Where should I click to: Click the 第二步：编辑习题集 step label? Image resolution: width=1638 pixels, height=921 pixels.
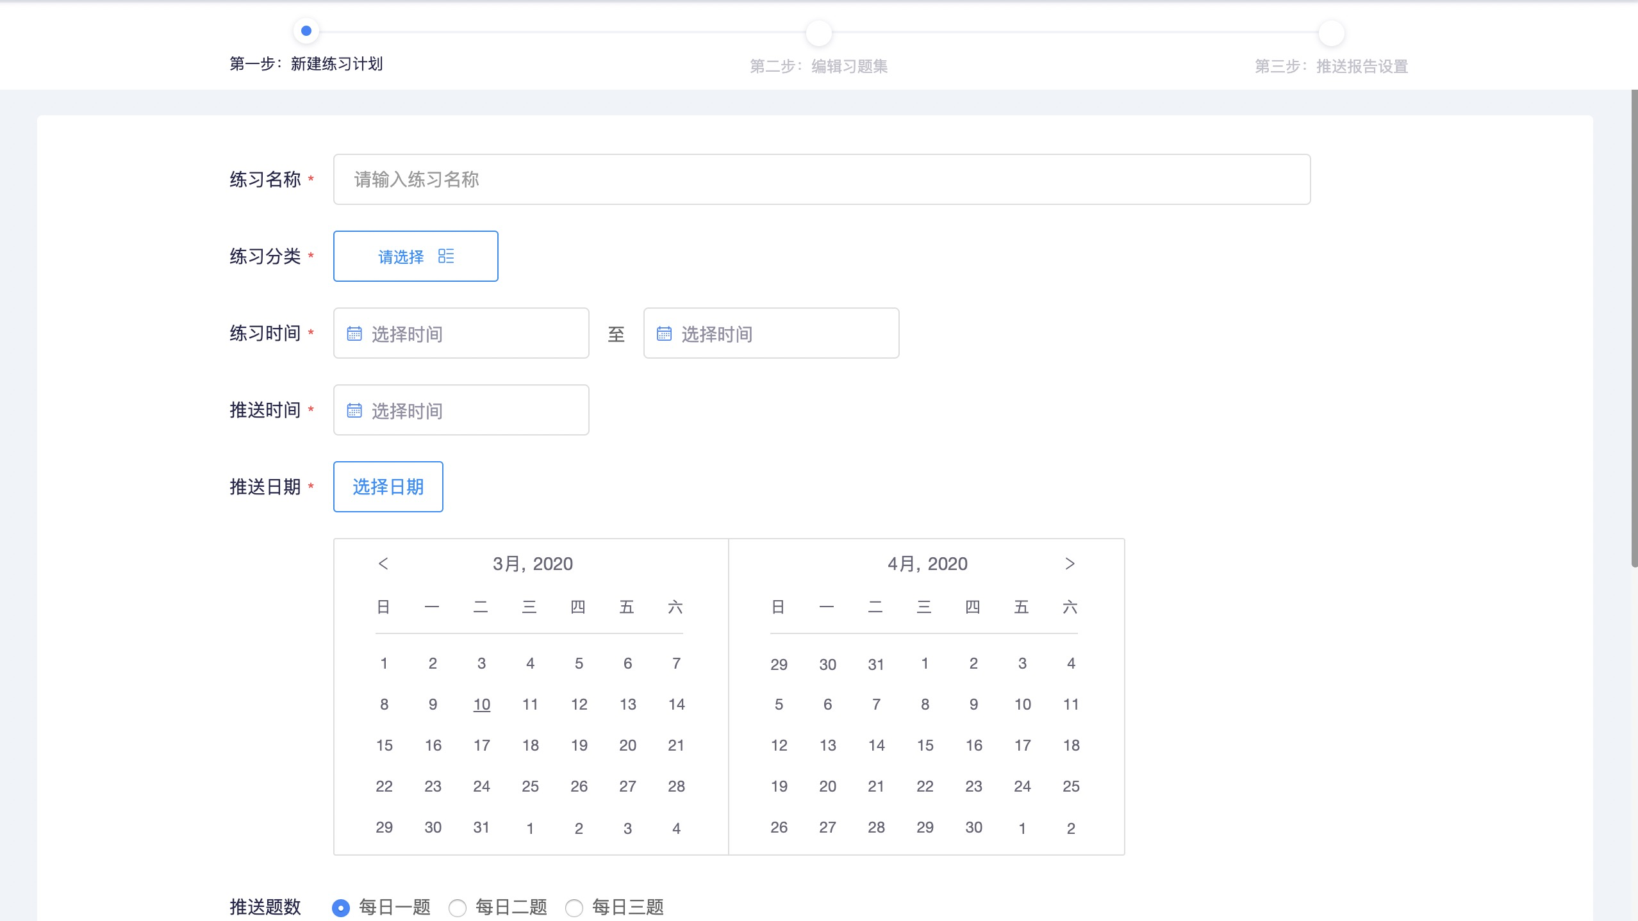coord(818,66)
